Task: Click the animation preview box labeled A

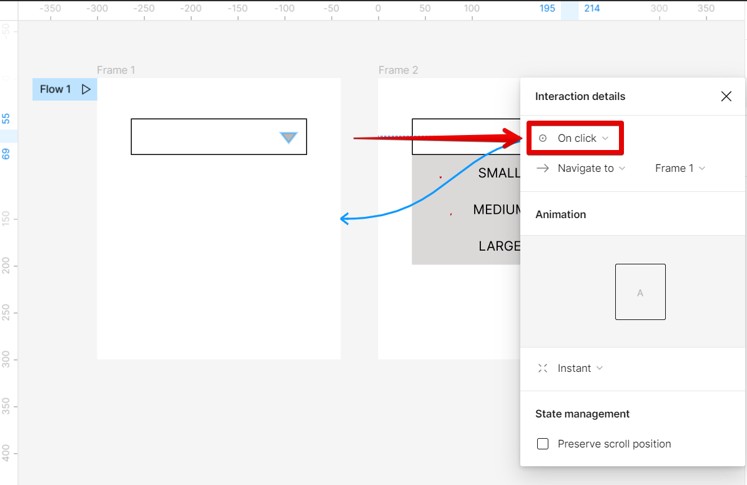Action: [x=640, y=292]
